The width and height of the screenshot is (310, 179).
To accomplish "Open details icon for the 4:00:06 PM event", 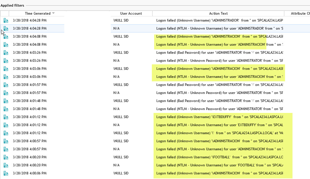I will [6, 173].
